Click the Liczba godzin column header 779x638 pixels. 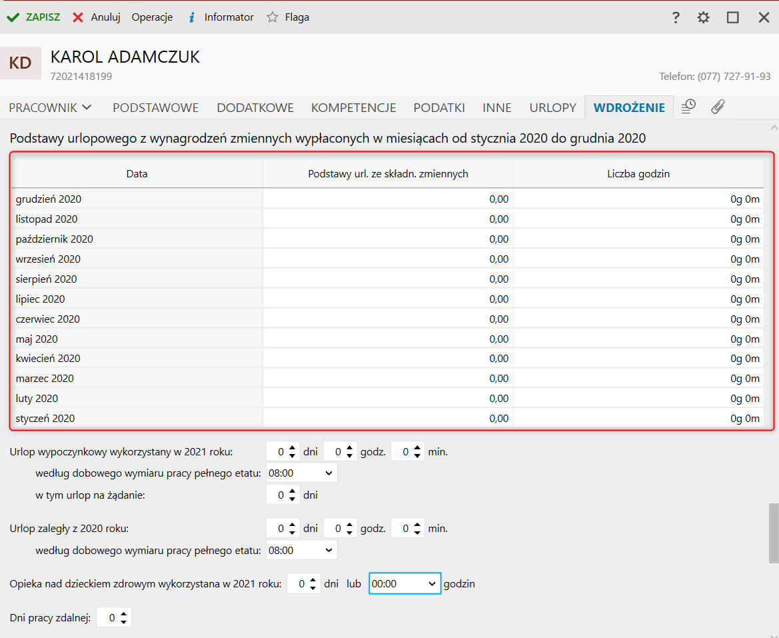click(638, 174)
